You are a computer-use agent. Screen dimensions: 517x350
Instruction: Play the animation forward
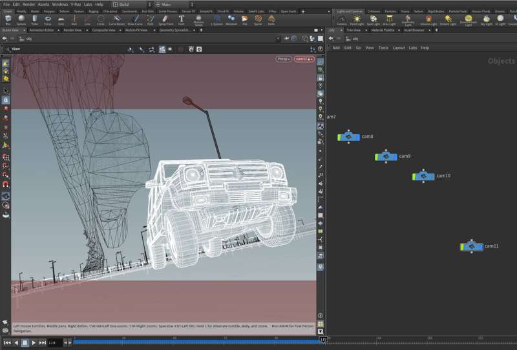[34, 343]
